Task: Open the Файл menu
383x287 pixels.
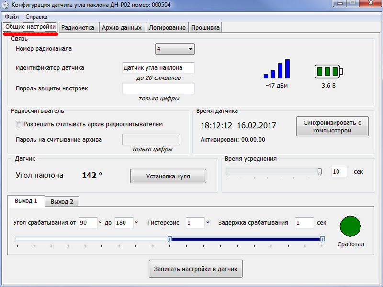Action: 11,17
